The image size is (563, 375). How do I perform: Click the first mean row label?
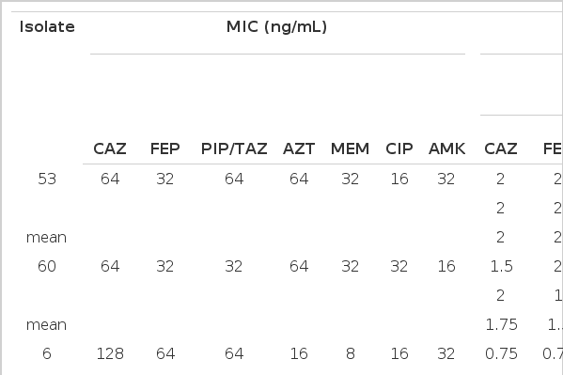coord(47,238)
